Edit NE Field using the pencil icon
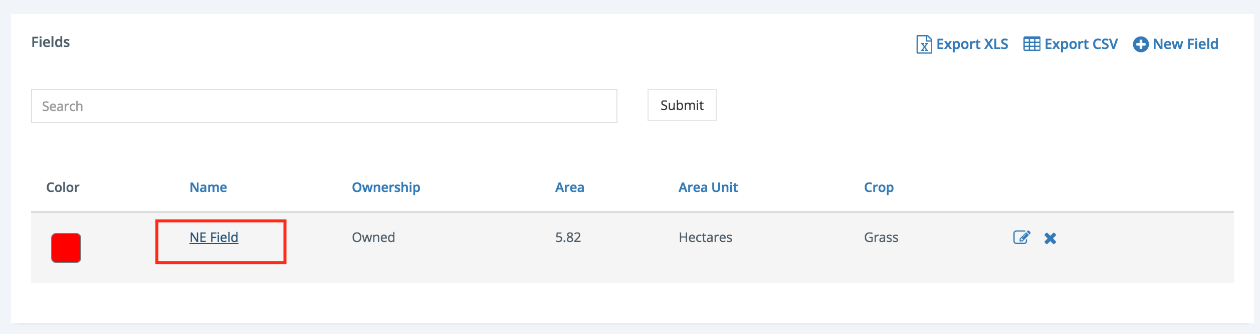Viewport: 1260px width, 334px height. point(1021,237)
